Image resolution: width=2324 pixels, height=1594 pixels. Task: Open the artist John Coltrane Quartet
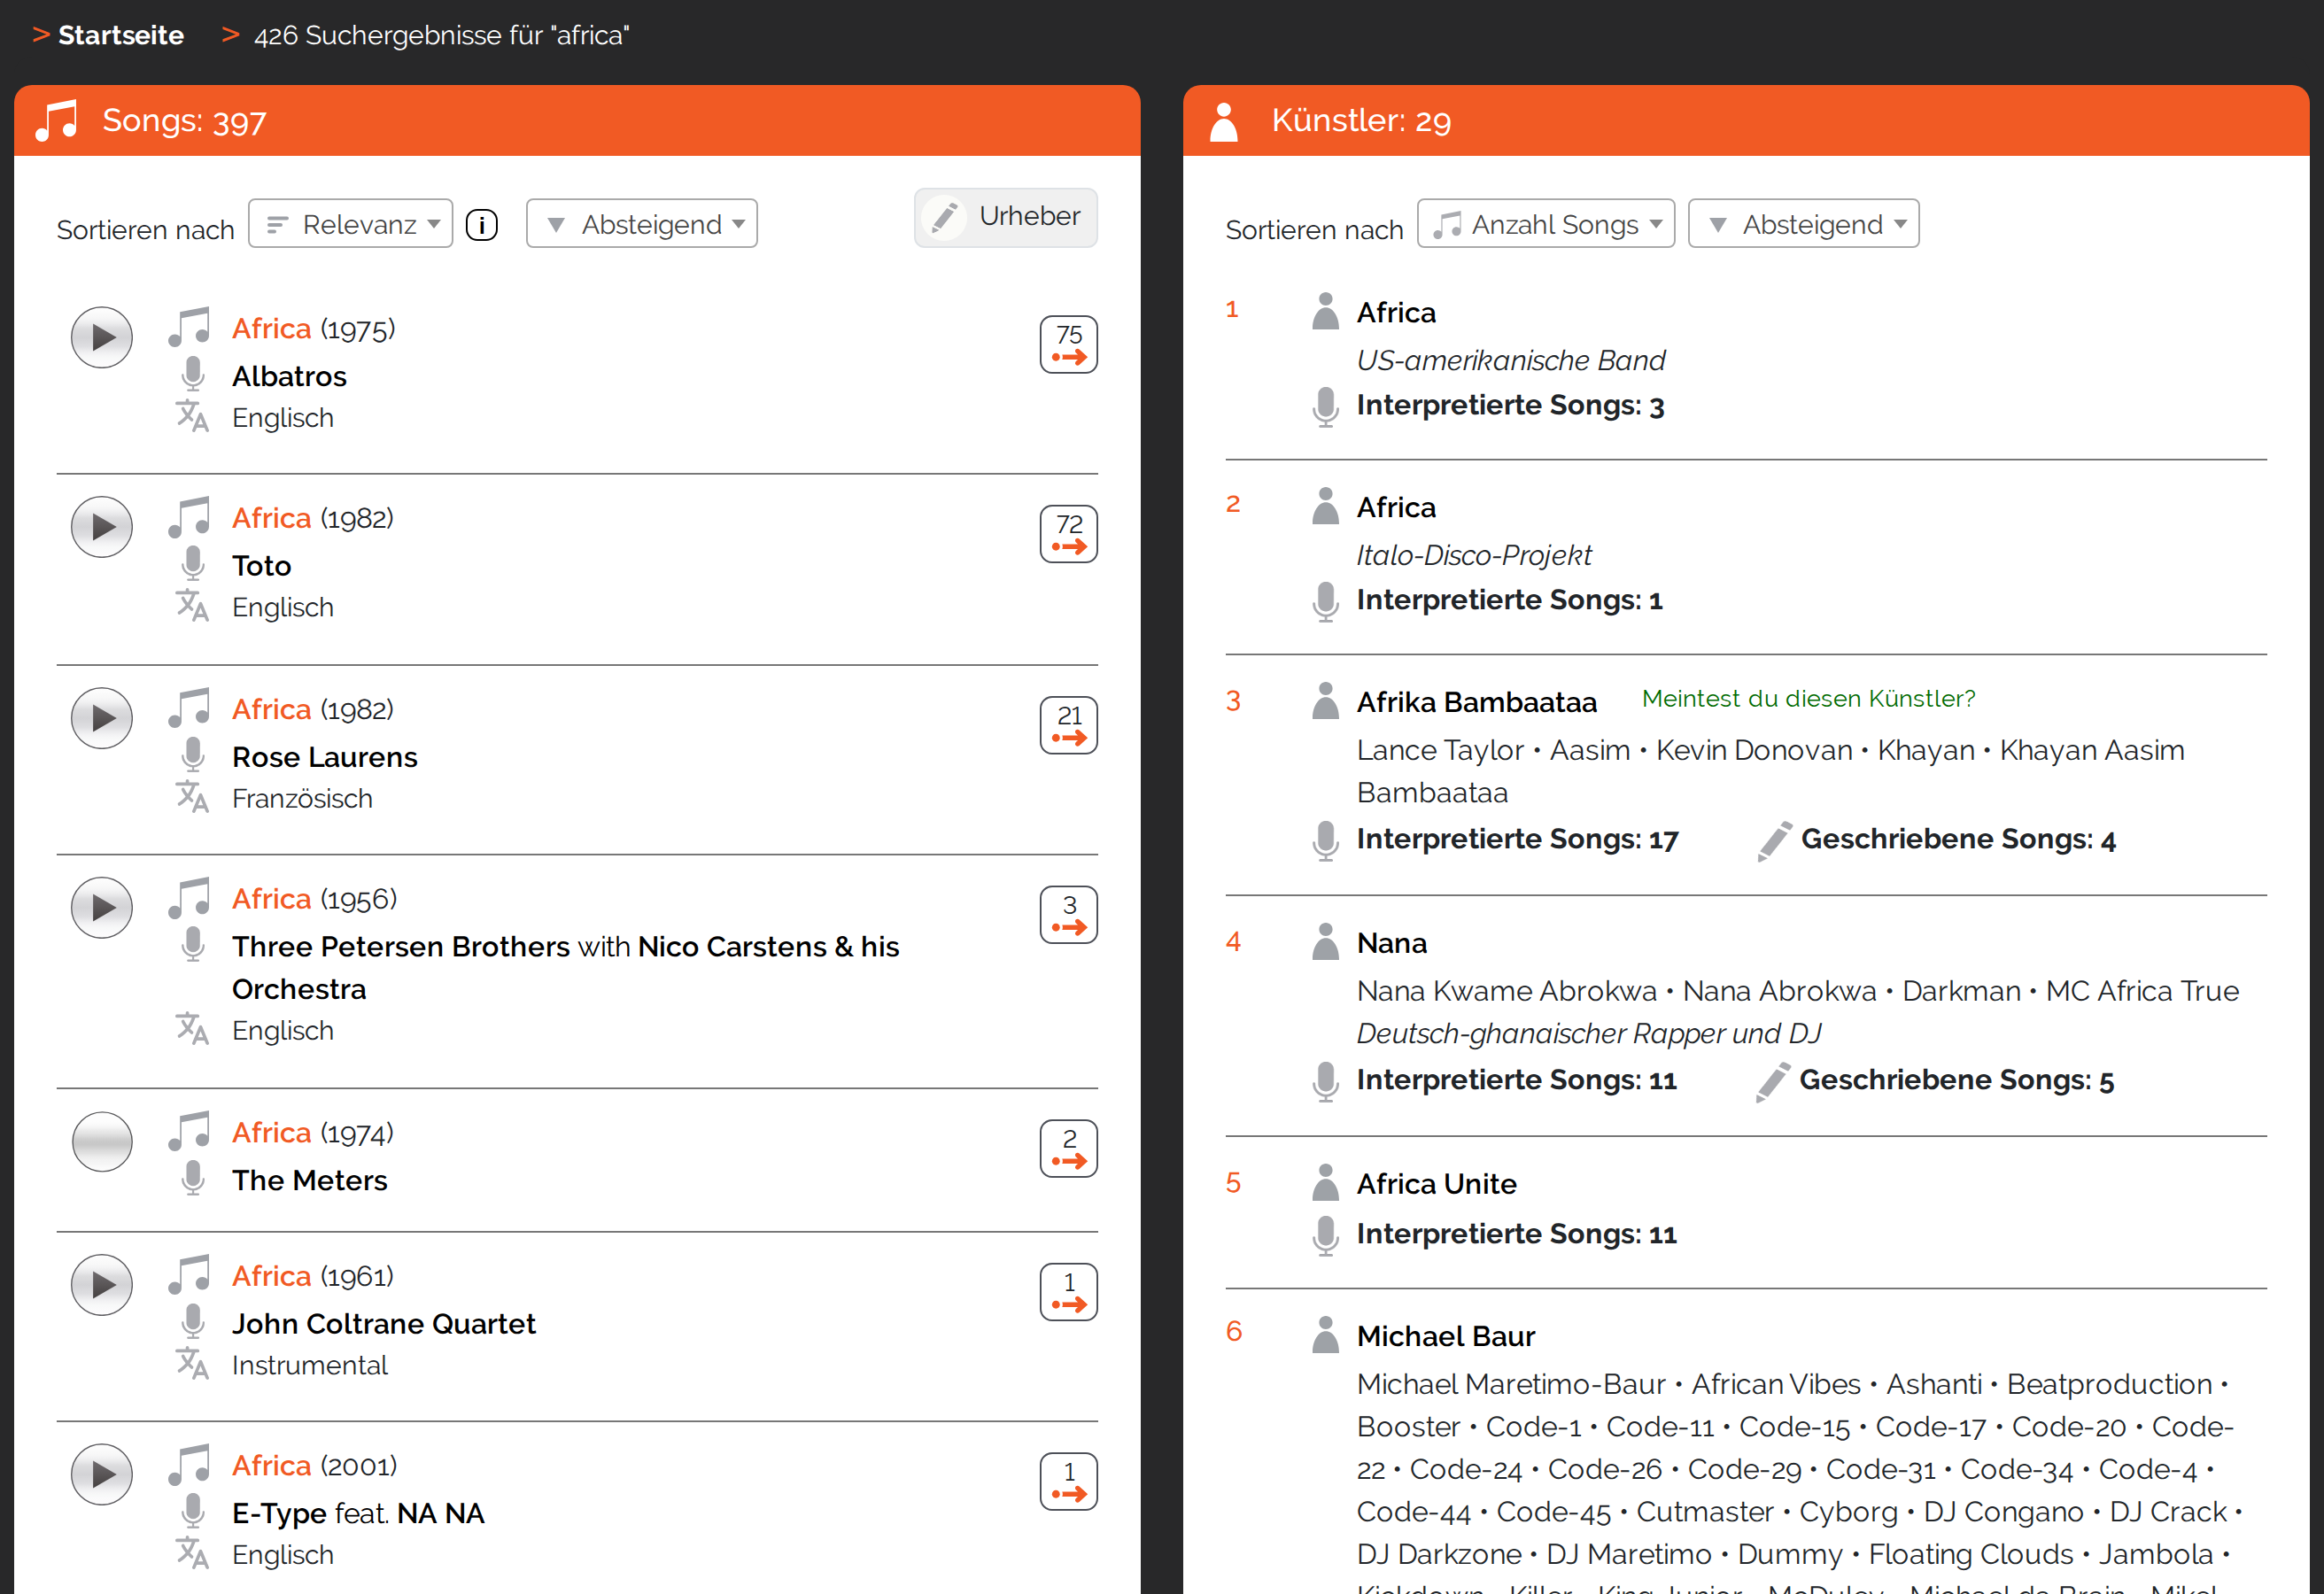pyautogui.click(x=384, y=1323)
